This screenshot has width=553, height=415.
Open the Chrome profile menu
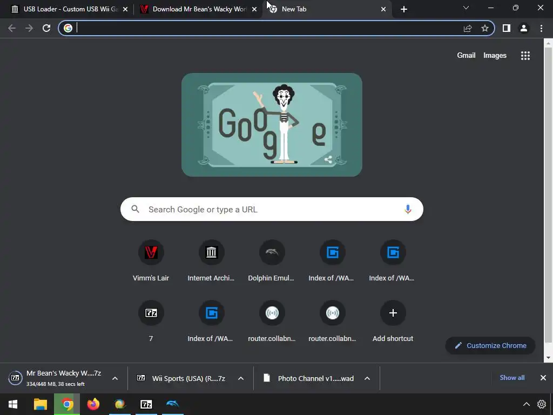(524, 28)
